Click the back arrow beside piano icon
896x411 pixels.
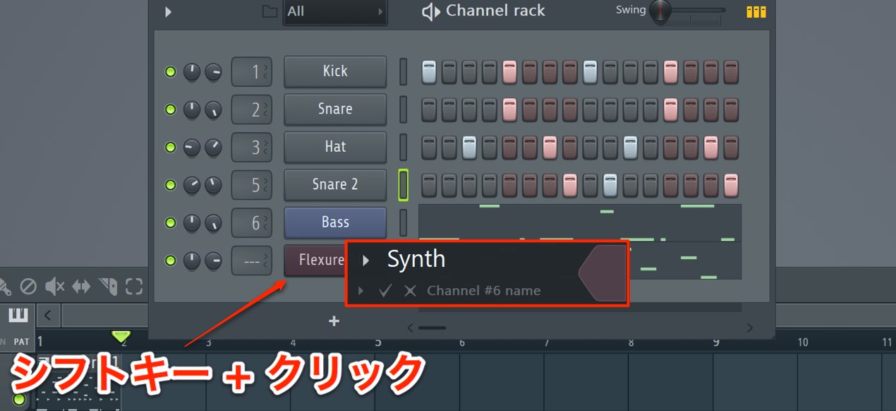coord(47,314)
